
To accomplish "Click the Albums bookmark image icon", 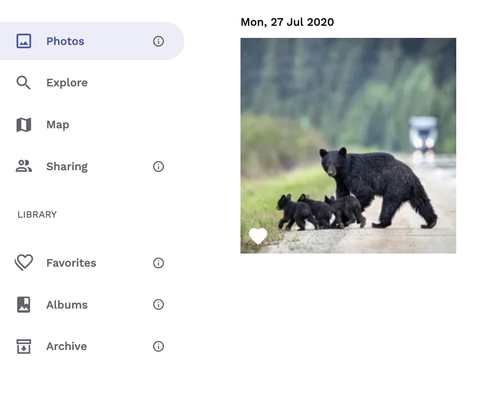I will (24, 305).
